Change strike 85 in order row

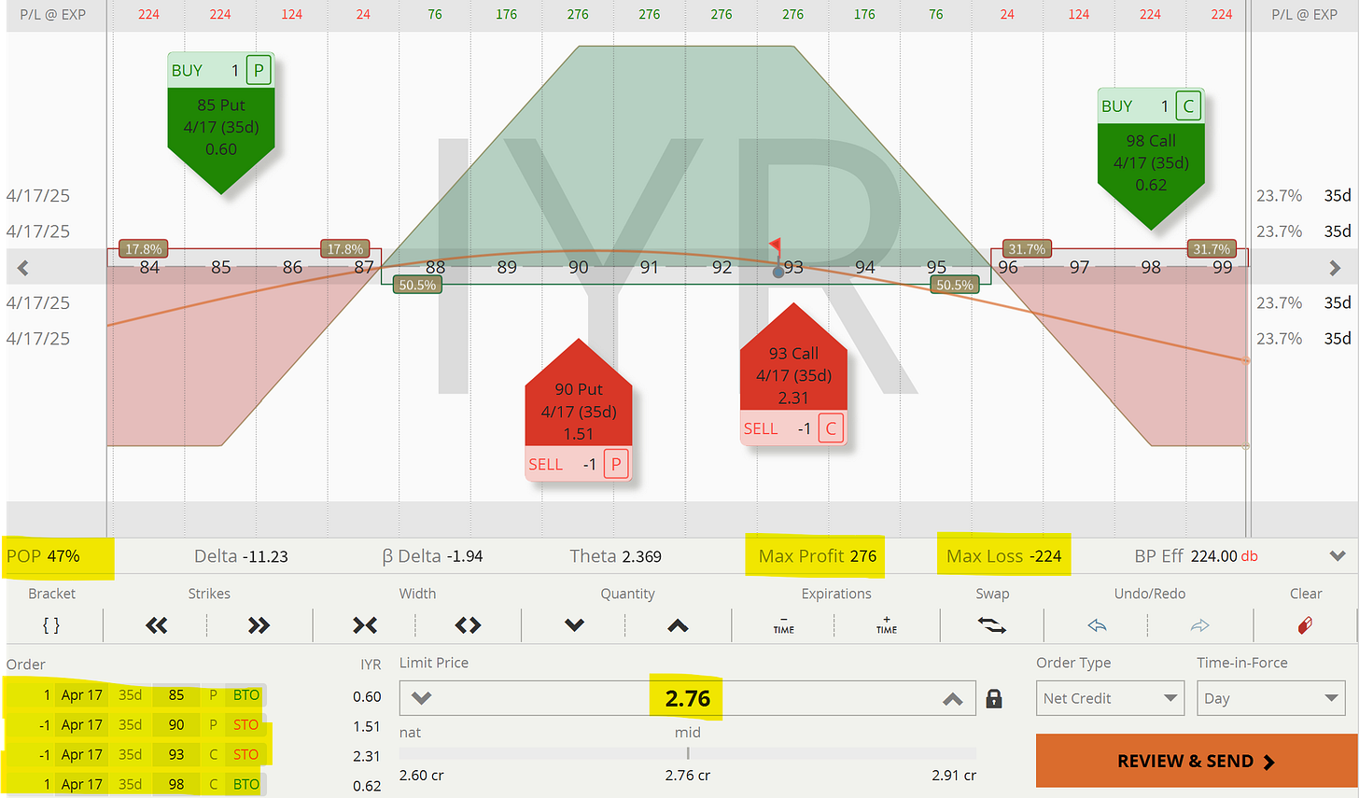click(x=176, y=695)
